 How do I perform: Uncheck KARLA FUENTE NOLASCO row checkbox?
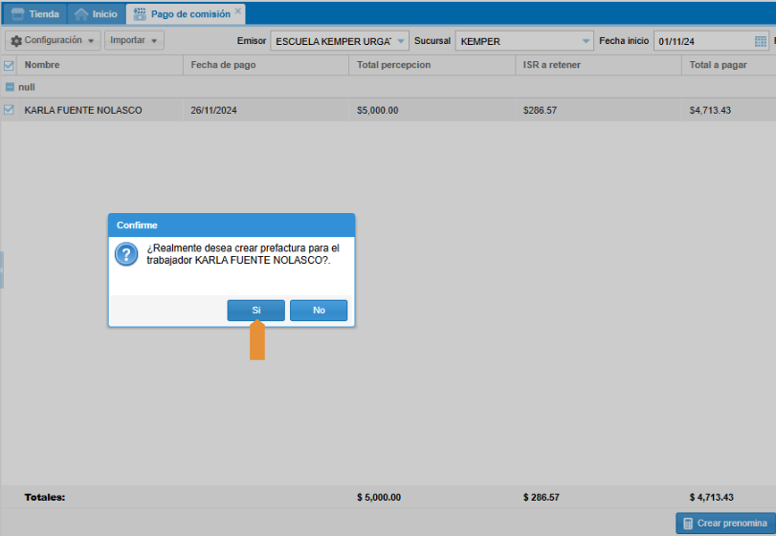[9, 110]
